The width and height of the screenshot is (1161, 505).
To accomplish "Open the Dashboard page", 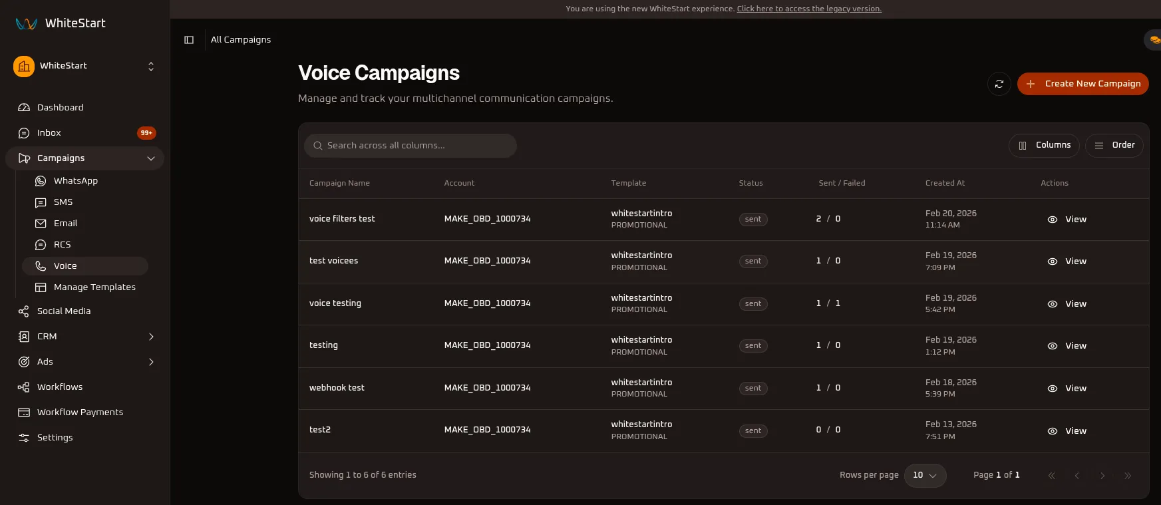I will click(x=84, y=107).
